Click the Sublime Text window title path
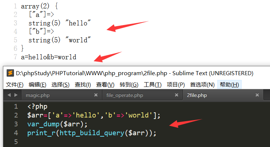The height and width of the screenshot is (147, 270). [x=134, y=73]
